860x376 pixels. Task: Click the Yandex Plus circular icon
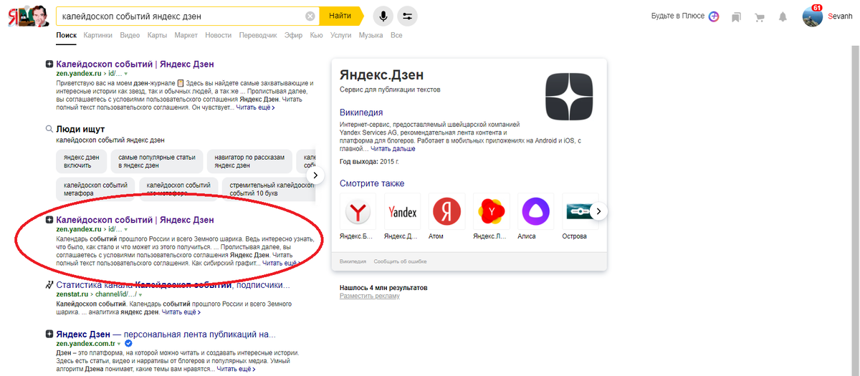(x=714, y=16)
